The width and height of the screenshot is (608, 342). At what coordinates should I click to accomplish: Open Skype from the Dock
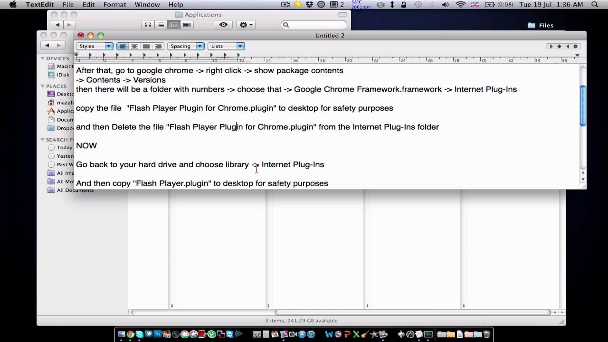[x=139, y=334]
